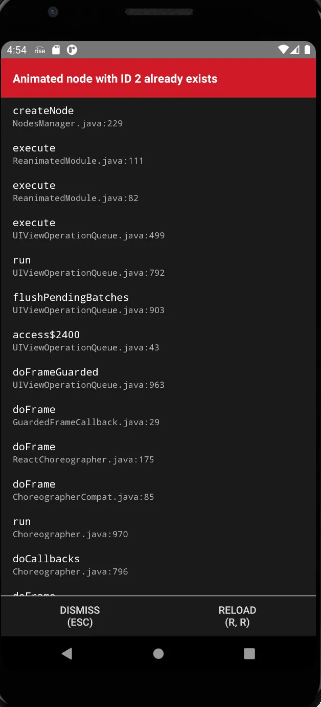This screenshot has height=707, width=321.
Task: Select doFrameGuarded stack frame
Action: point(158,378)
